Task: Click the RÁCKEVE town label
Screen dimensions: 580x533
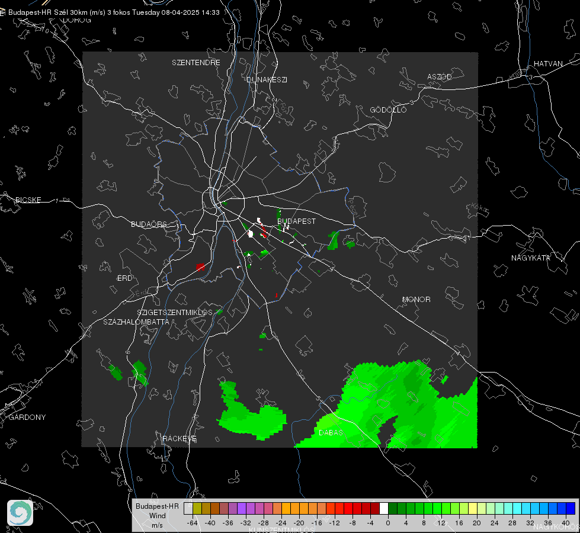Action: pos(180,438)
